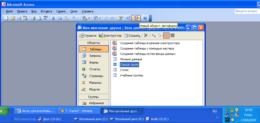This screenshot has width=260, height=123.
Task: Switch the database window to small icons view
Action: point(160,35)
